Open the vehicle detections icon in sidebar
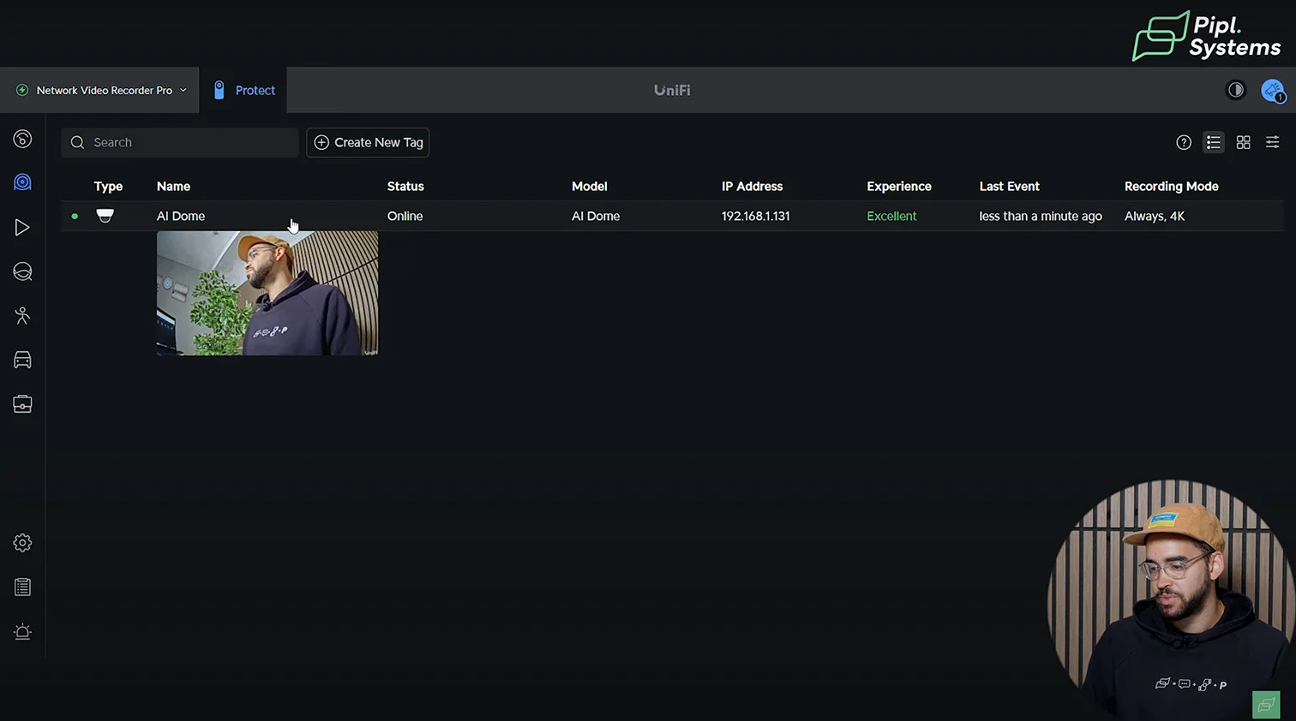Image resolution: width=1296 pixels, height=721 pixels. tap(23, 360)
